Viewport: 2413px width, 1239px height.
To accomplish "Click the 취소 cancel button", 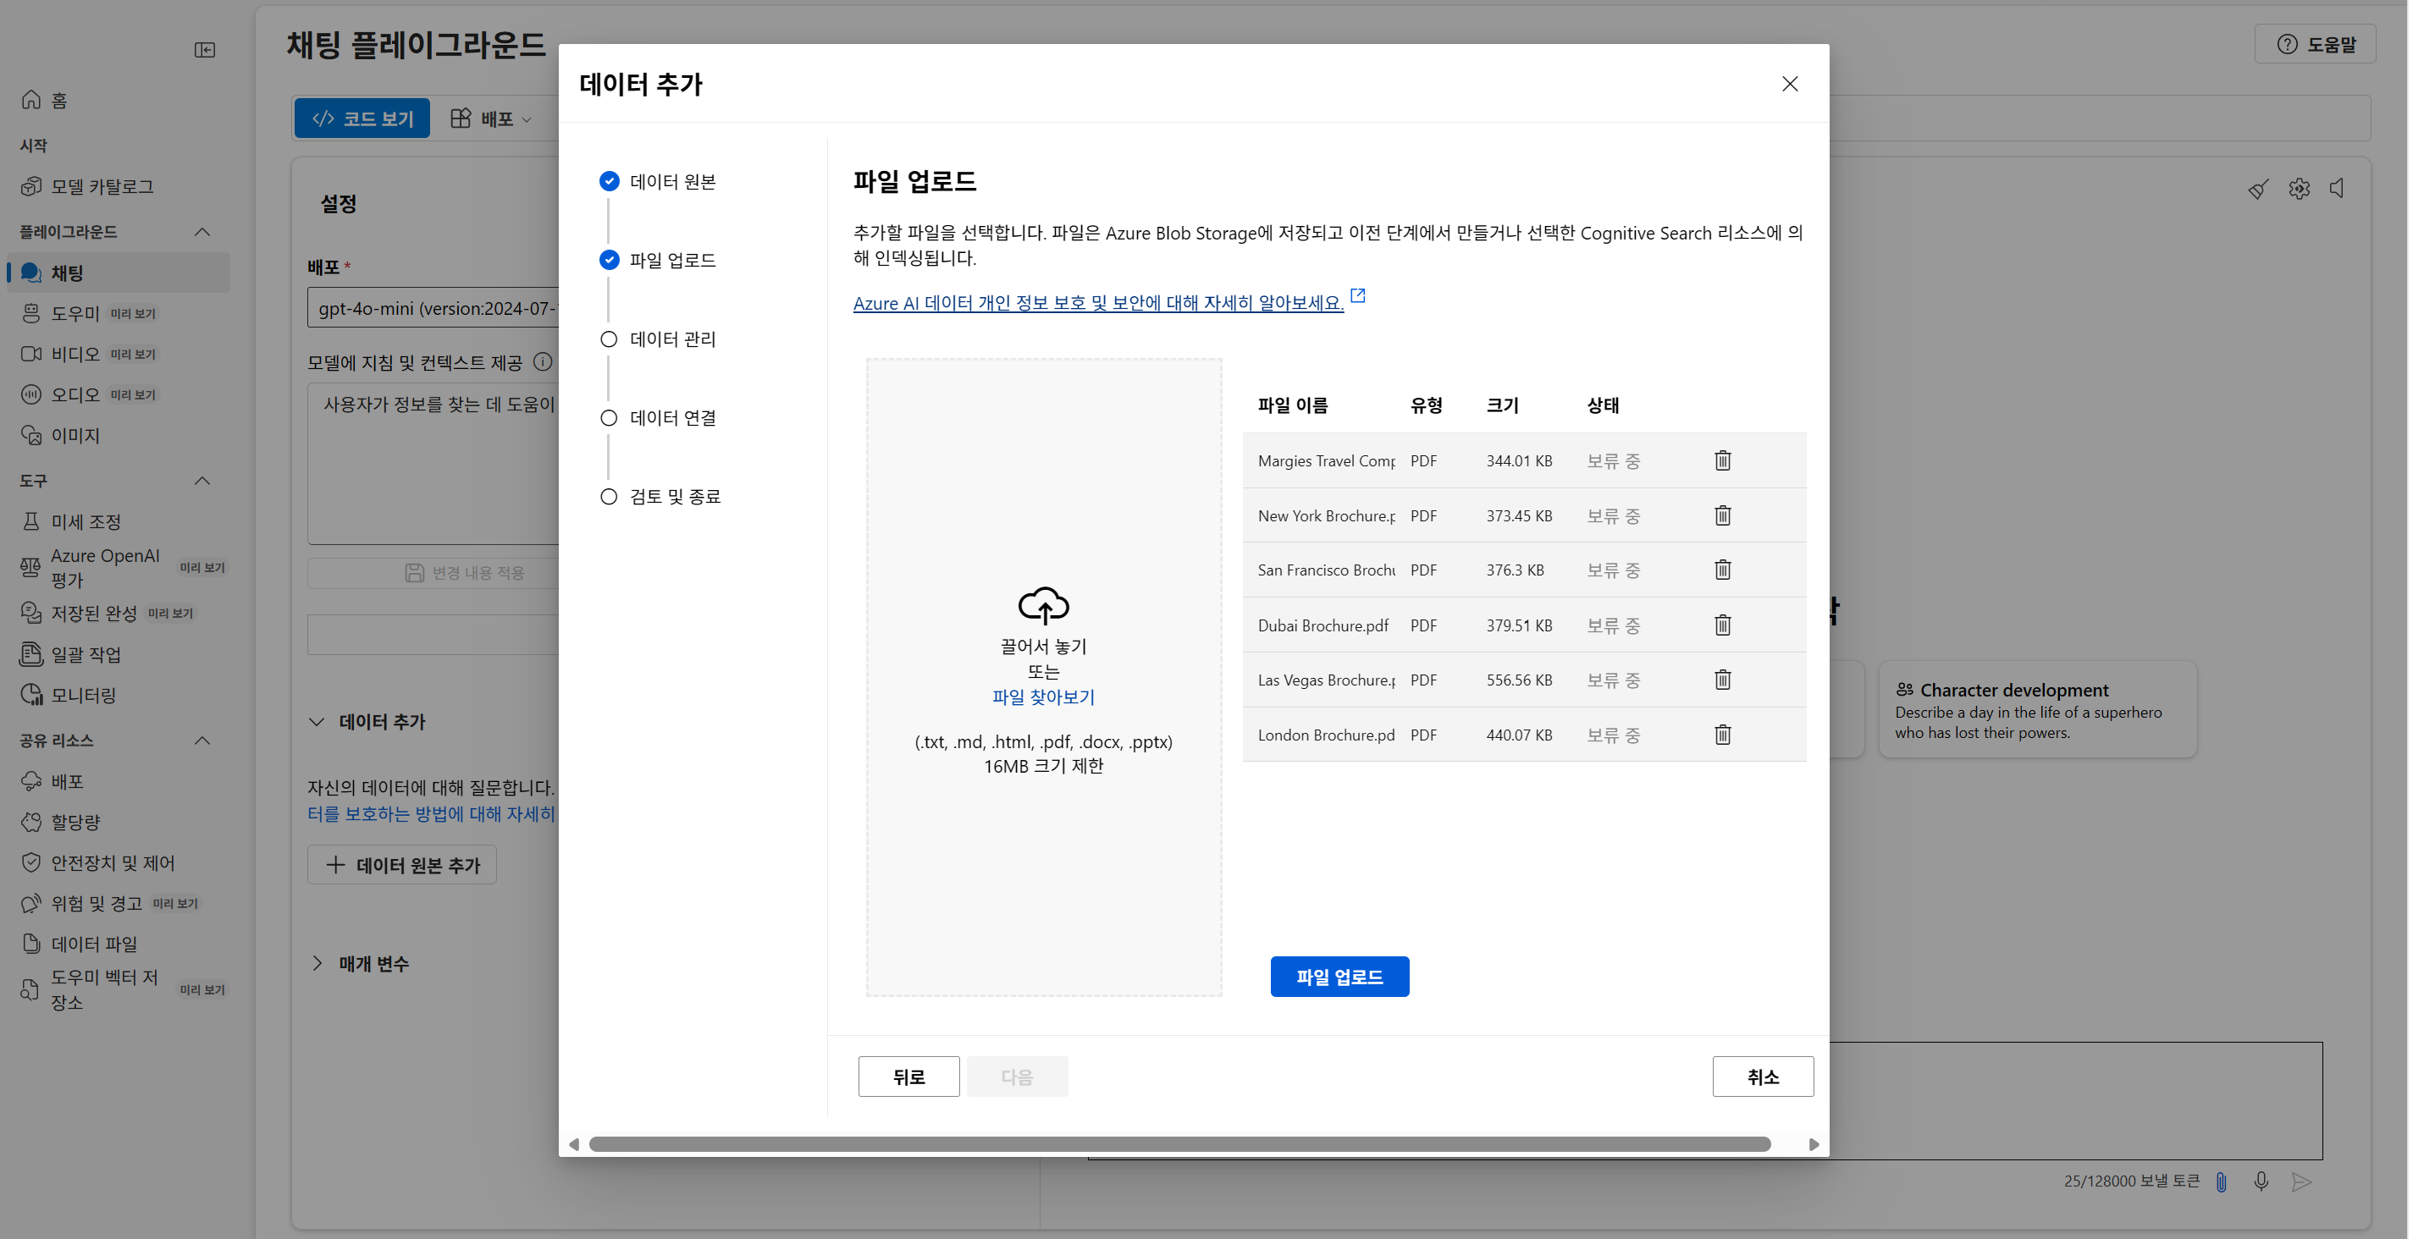I will [x=1763, y=1077].
